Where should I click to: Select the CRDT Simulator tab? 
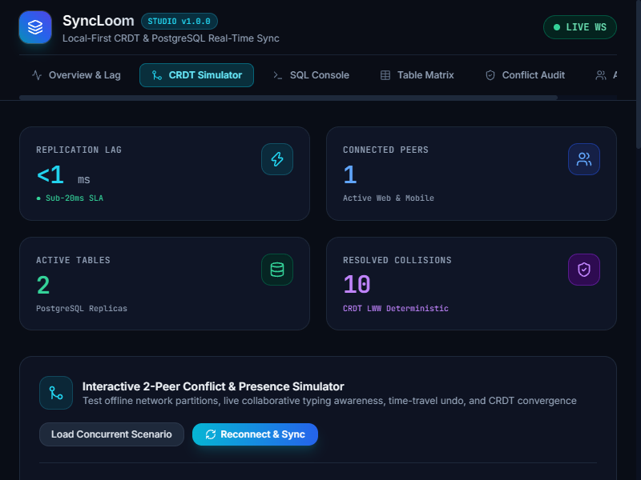pyautogui.click(x=196, y=75)
